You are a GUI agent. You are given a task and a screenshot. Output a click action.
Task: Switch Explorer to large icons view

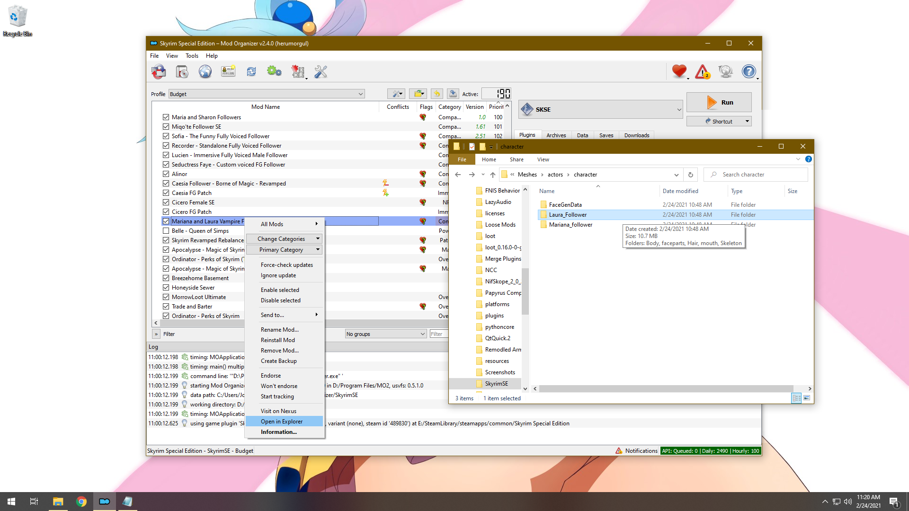(807, 398)
